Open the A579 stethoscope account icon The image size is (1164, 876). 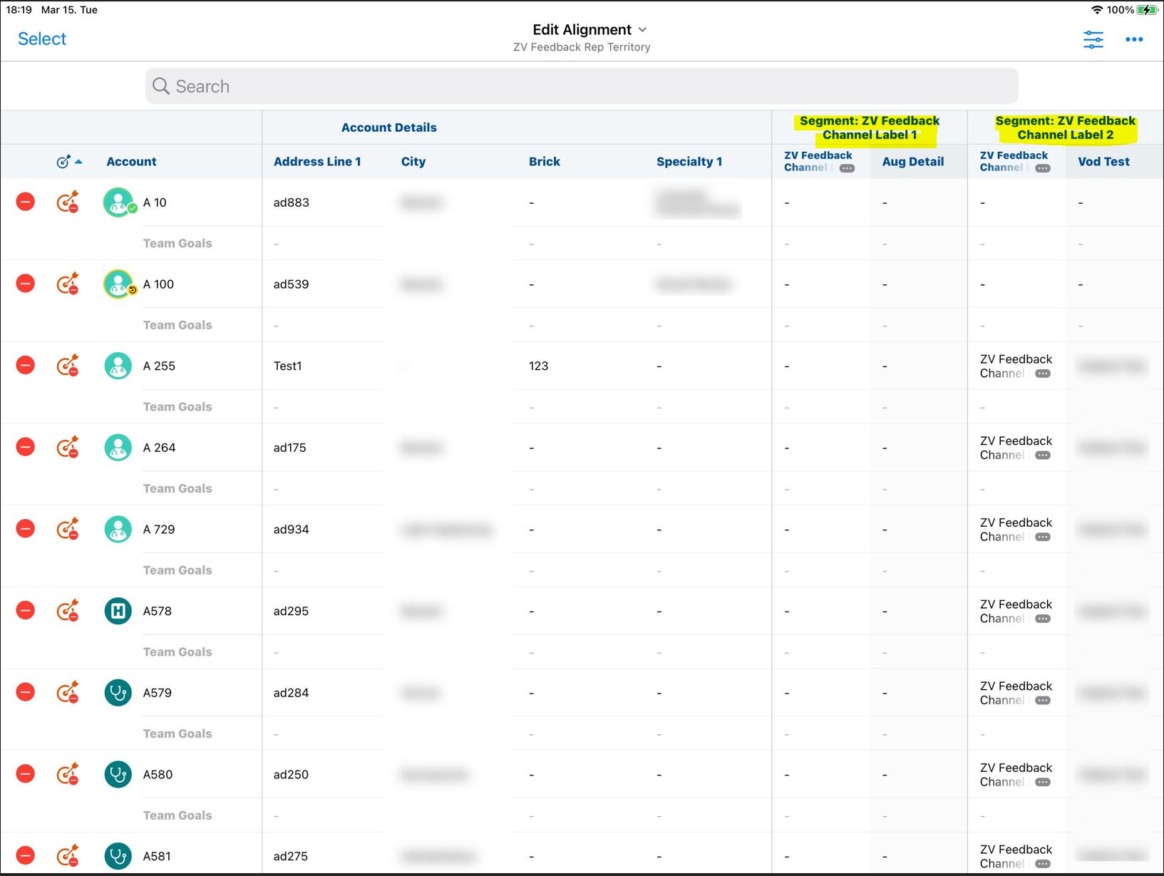(118, 693)
